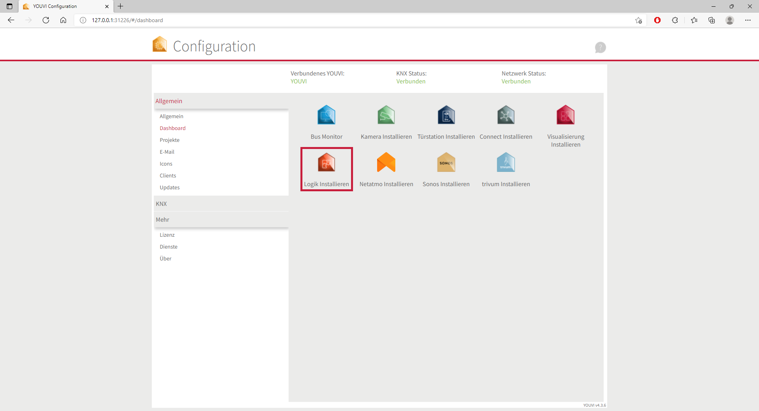Open the favorites list icon
The height and width of the screenshot is (411, 759).
click(x=694, y=20)
